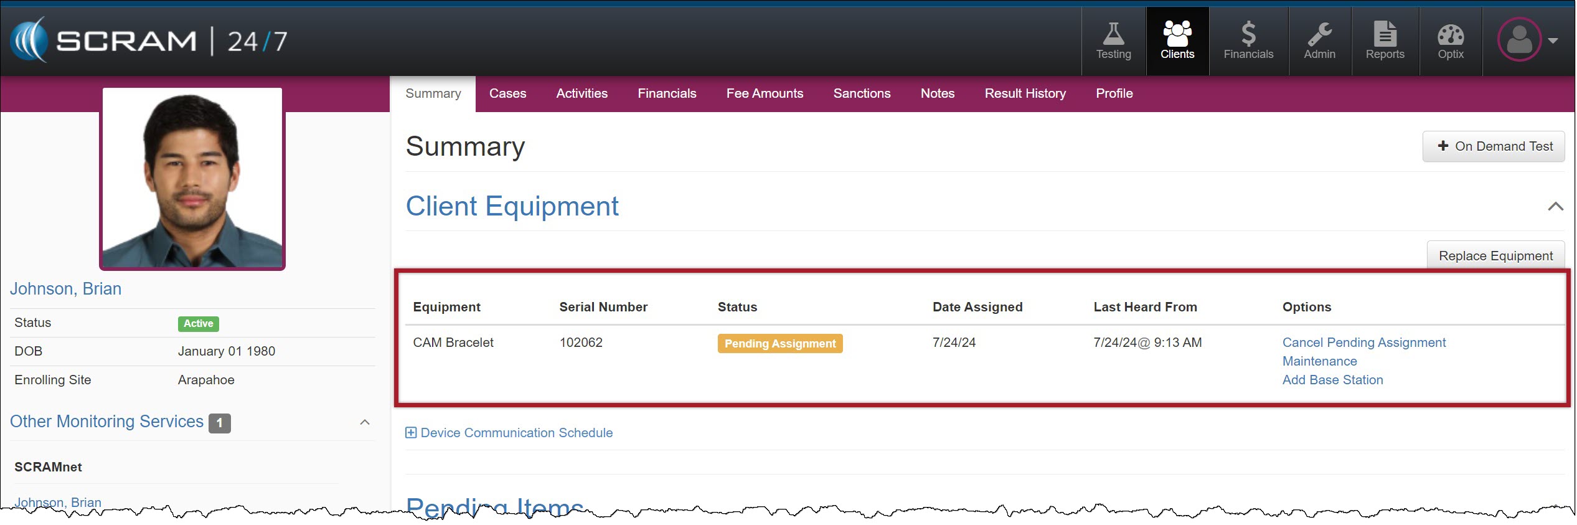Open Financials dollar sign icon
1577x525 pixels.
coord(1248,35)
